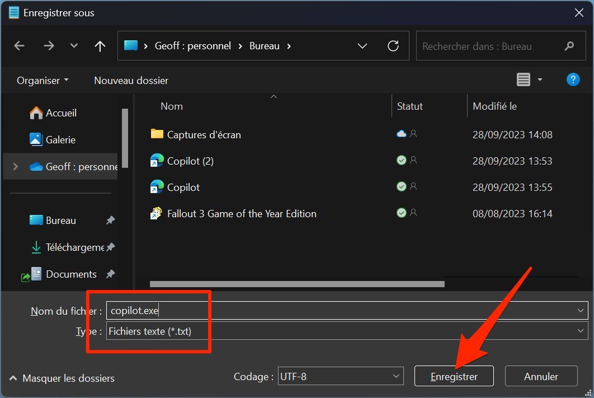Select Fallout 3 Game of the Year Edition
This screenshot has width=594, height=398.
tap(242, 214)
